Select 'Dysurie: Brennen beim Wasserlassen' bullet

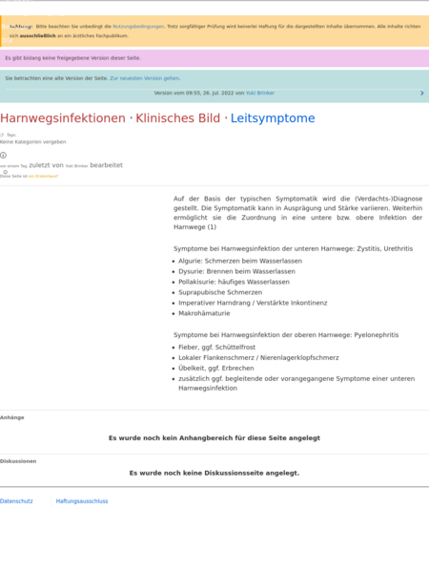(236, 271)
